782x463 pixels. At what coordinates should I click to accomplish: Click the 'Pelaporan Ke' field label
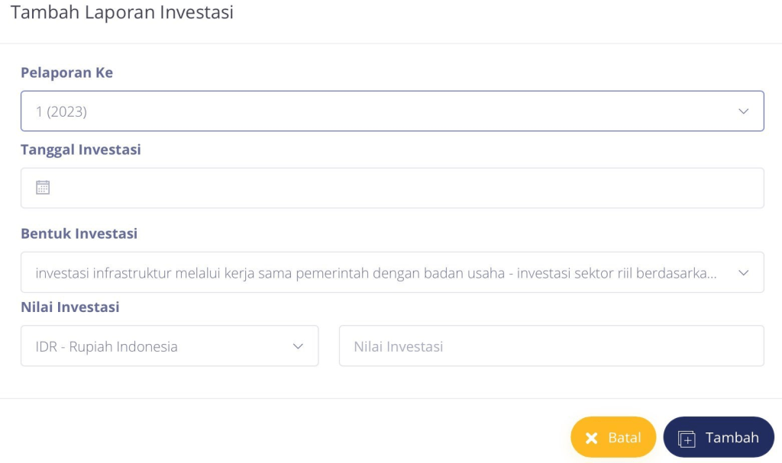pyautogui.click(x=66, y=72)
